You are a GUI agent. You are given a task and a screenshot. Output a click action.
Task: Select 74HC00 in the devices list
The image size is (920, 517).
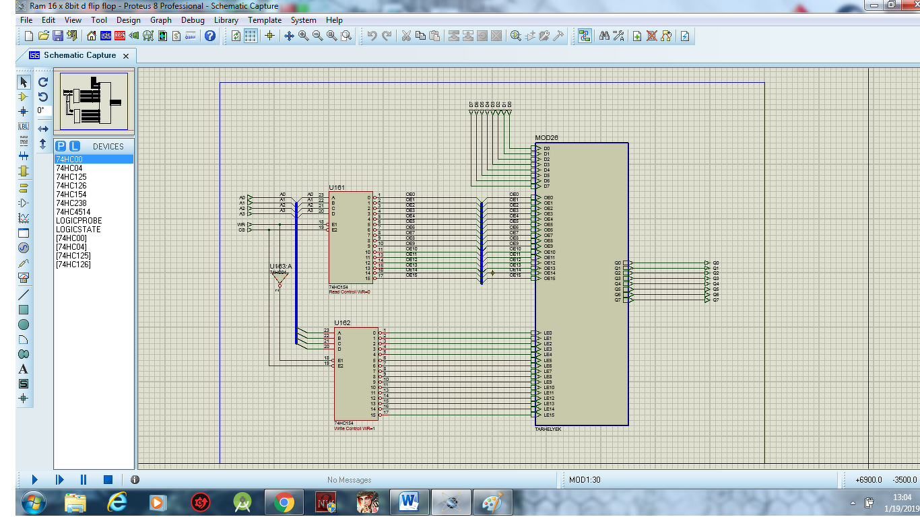tap(94, 160)
